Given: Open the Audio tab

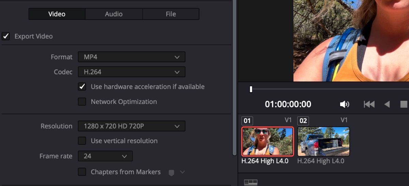Looking at the screenshot, I should 114,14.
